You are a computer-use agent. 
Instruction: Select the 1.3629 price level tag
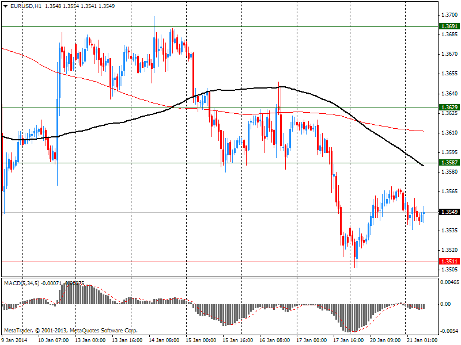pyautogui.click(x=449, y=108)
